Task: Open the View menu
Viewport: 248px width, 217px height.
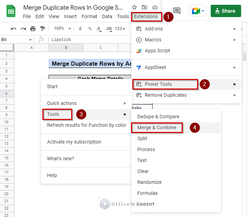Action: (x=54, y=16)
